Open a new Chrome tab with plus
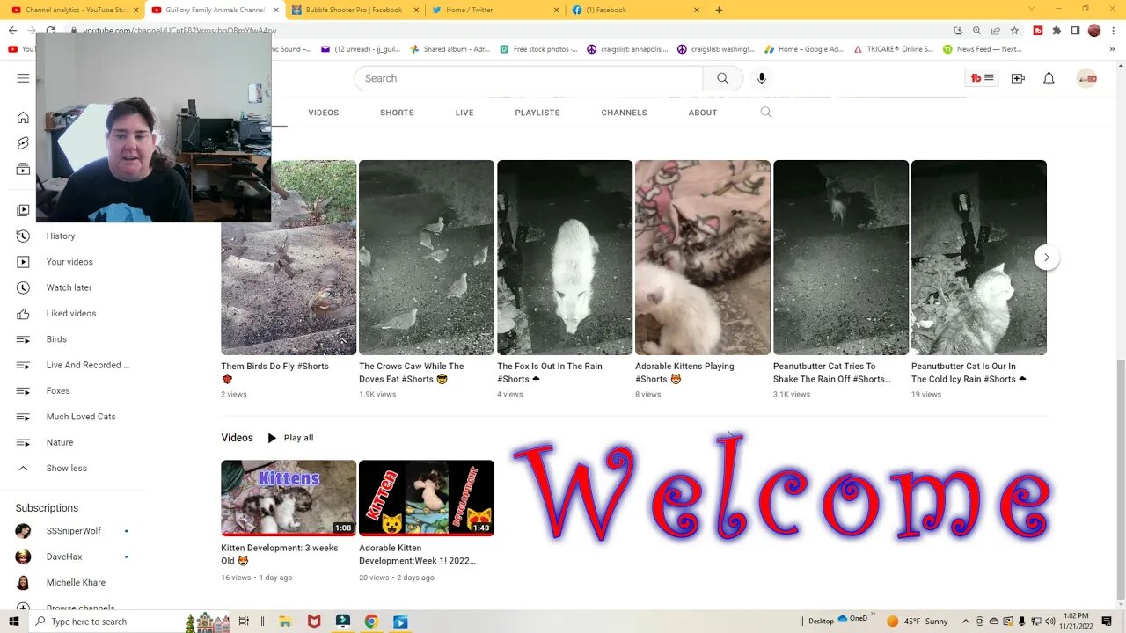Screen dimensions: 1126x633 pyautogui.click(x=719, y=10)
